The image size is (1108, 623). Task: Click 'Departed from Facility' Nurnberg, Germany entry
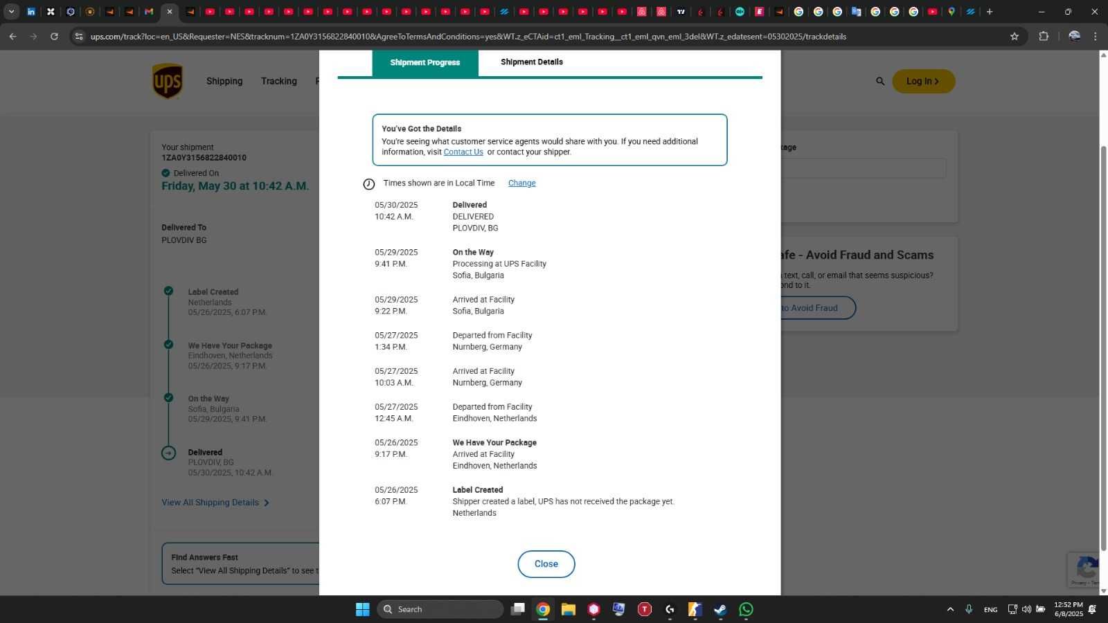coord(492,341)
